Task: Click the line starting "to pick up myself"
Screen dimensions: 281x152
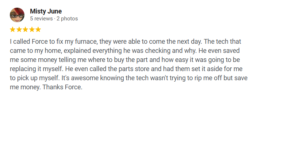Action: coord(129,78)
